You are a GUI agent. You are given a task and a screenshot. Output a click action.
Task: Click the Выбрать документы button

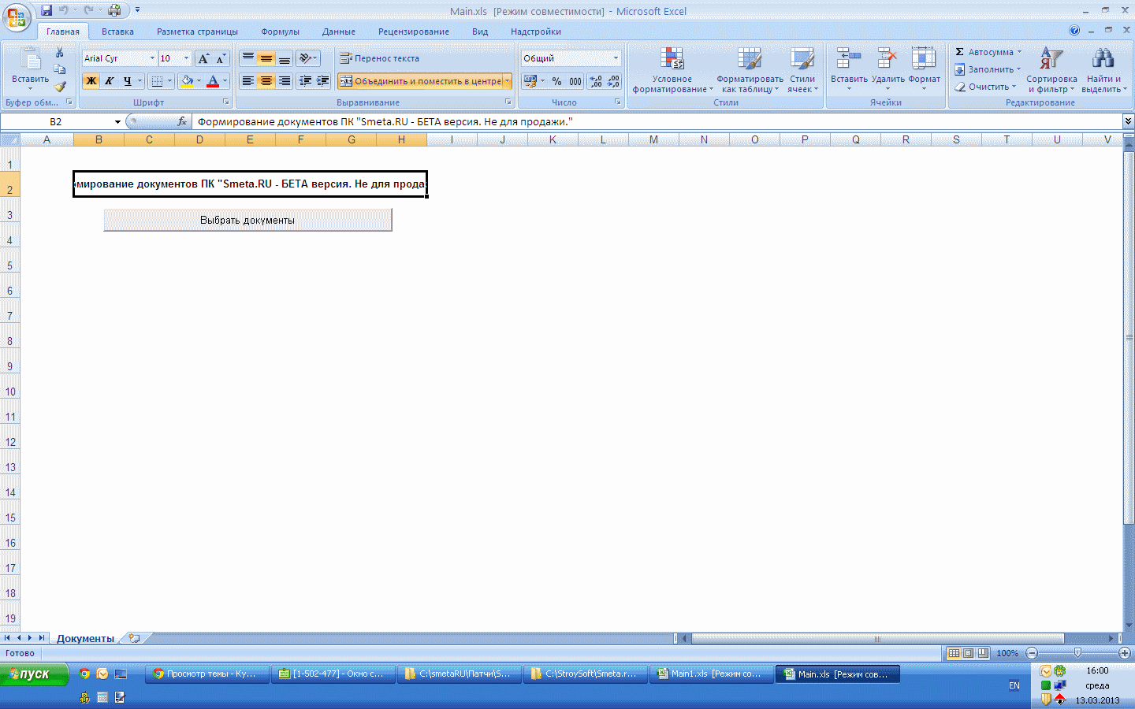247,220
